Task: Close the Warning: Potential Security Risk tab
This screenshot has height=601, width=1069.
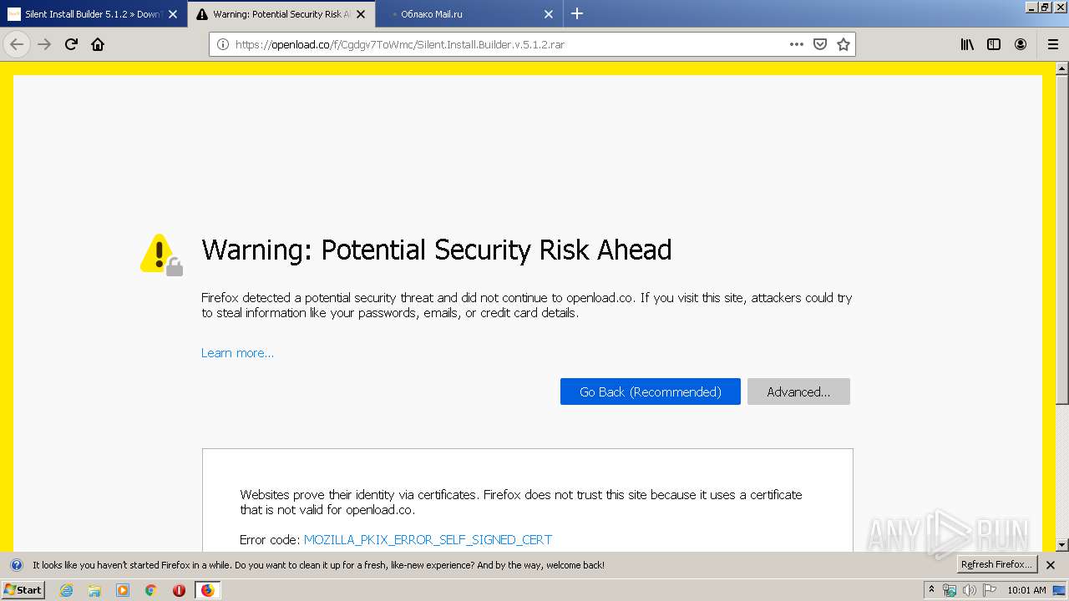Action: [x=361, y=14]
